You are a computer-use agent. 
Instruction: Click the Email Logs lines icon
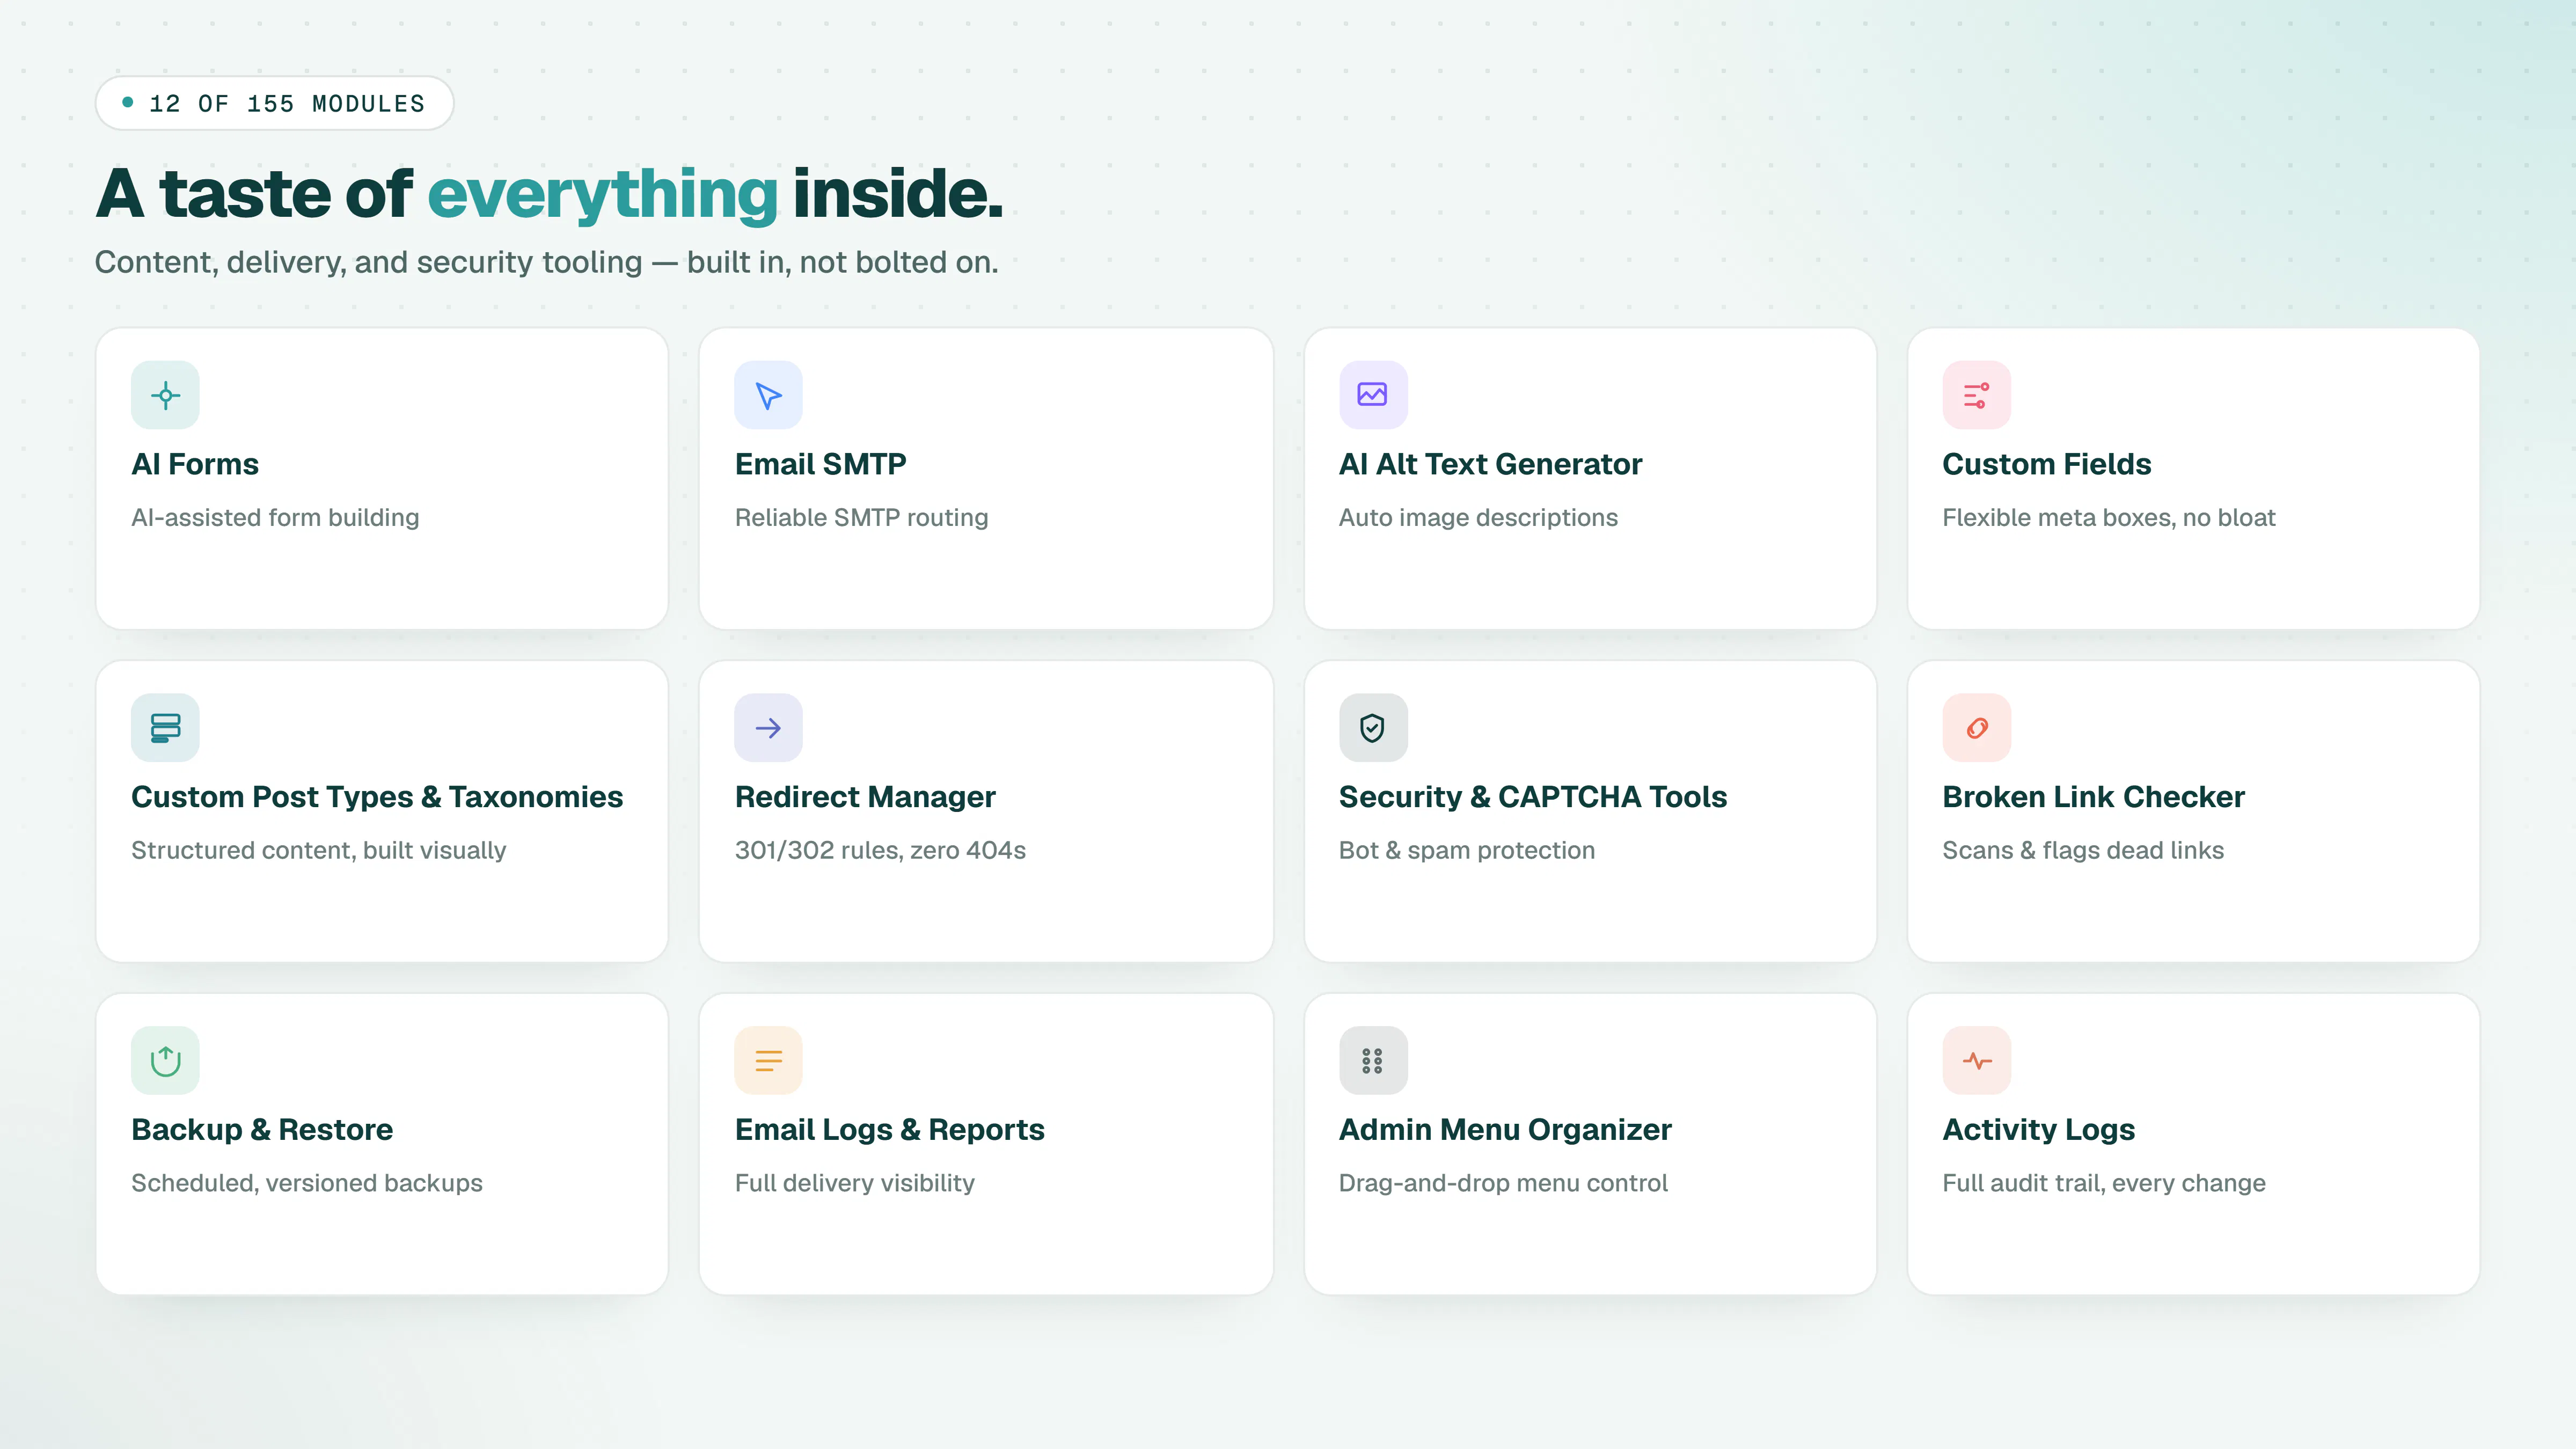click(x=768, y=1060)
